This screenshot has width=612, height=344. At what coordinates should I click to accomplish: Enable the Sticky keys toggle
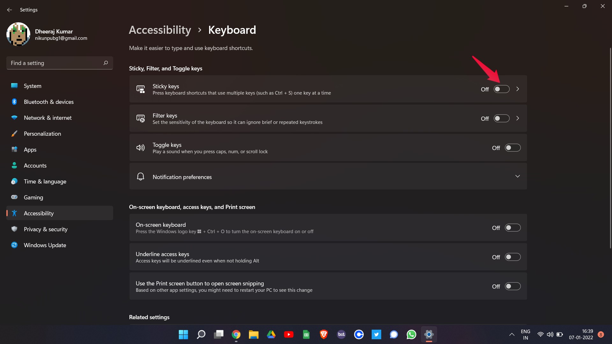click(x=501, y=89)
